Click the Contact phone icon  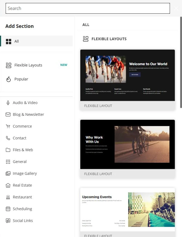[8, 138]
